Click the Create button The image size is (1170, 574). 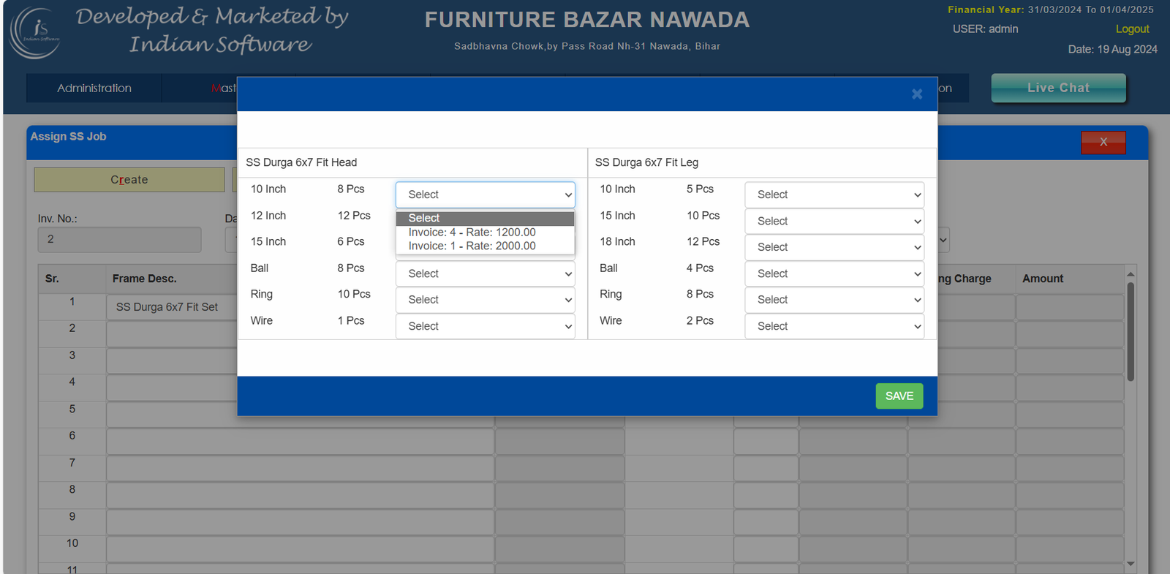(129, 180)
